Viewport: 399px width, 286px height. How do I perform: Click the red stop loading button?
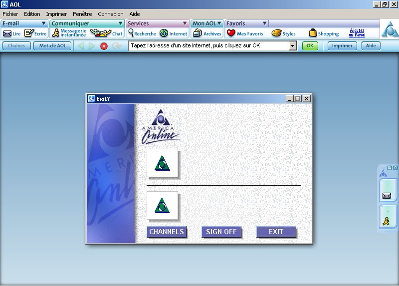pos(104,46)
